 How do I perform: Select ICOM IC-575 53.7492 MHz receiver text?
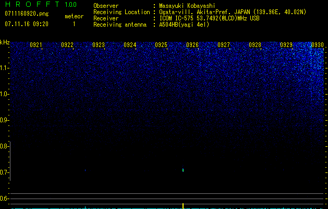[x=209, y=18]
